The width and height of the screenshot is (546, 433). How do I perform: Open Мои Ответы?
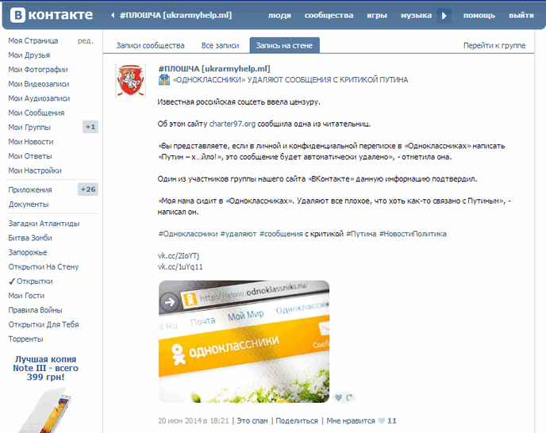pos(30,156)
